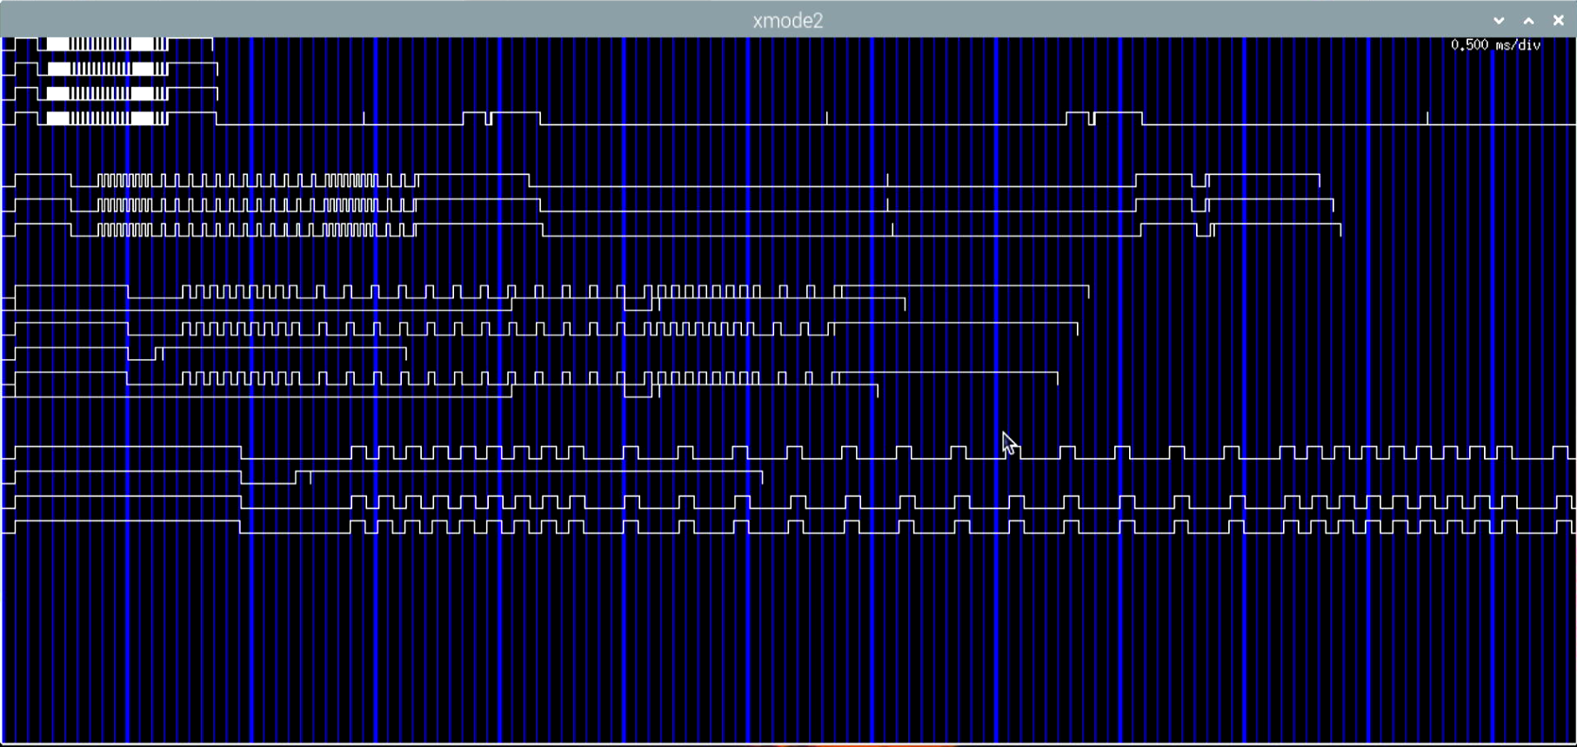Click the rightmost raised pulse on the fourth trace
The image size is (1577, 747).
[1117, 114]
